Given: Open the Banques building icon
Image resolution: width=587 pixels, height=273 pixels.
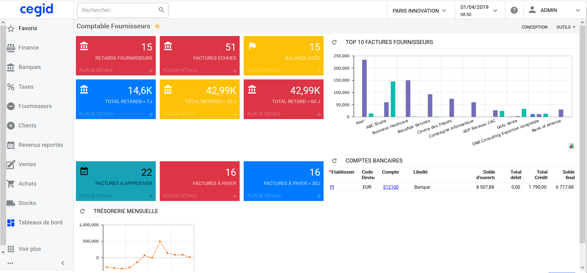Looking at the screenshot, I should coord(11,67).
